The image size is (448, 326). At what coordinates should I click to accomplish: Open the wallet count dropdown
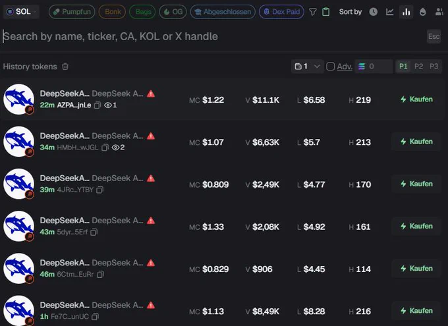pyautogui.click(x=307, y=67)
